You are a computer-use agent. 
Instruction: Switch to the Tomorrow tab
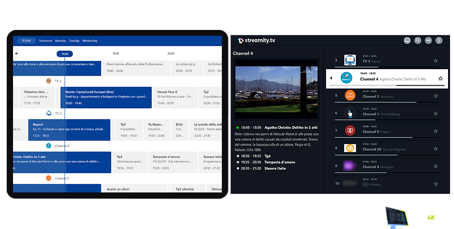pyautogui.click(x=46, y=41)
